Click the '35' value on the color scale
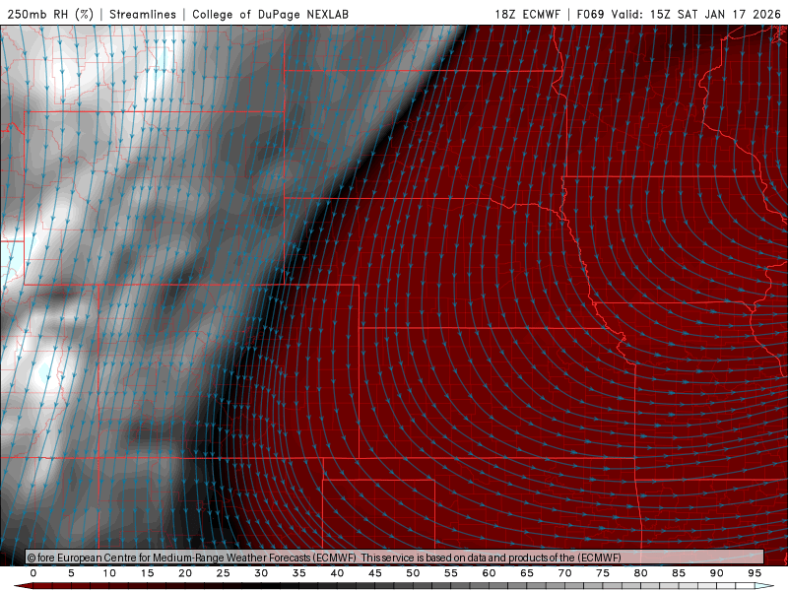788x591 pixels. coord(299,573)
